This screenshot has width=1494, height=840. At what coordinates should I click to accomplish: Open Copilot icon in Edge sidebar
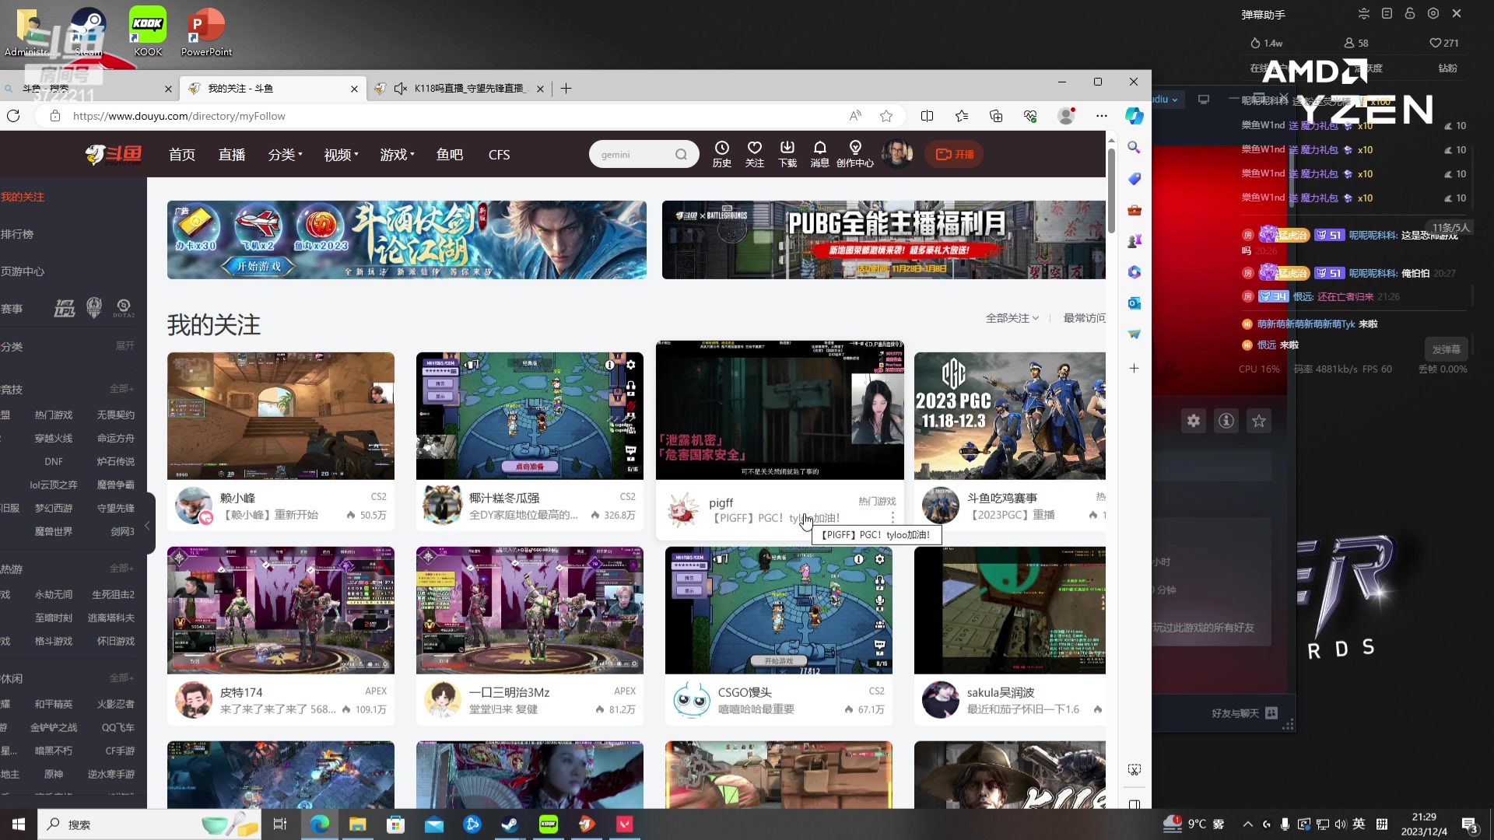[1135, 116]
